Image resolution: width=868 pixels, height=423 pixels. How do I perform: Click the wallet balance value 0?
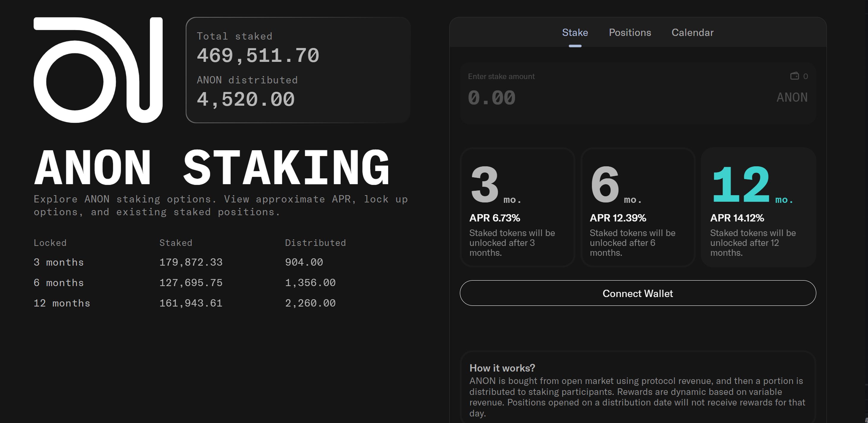click(805, 76)
